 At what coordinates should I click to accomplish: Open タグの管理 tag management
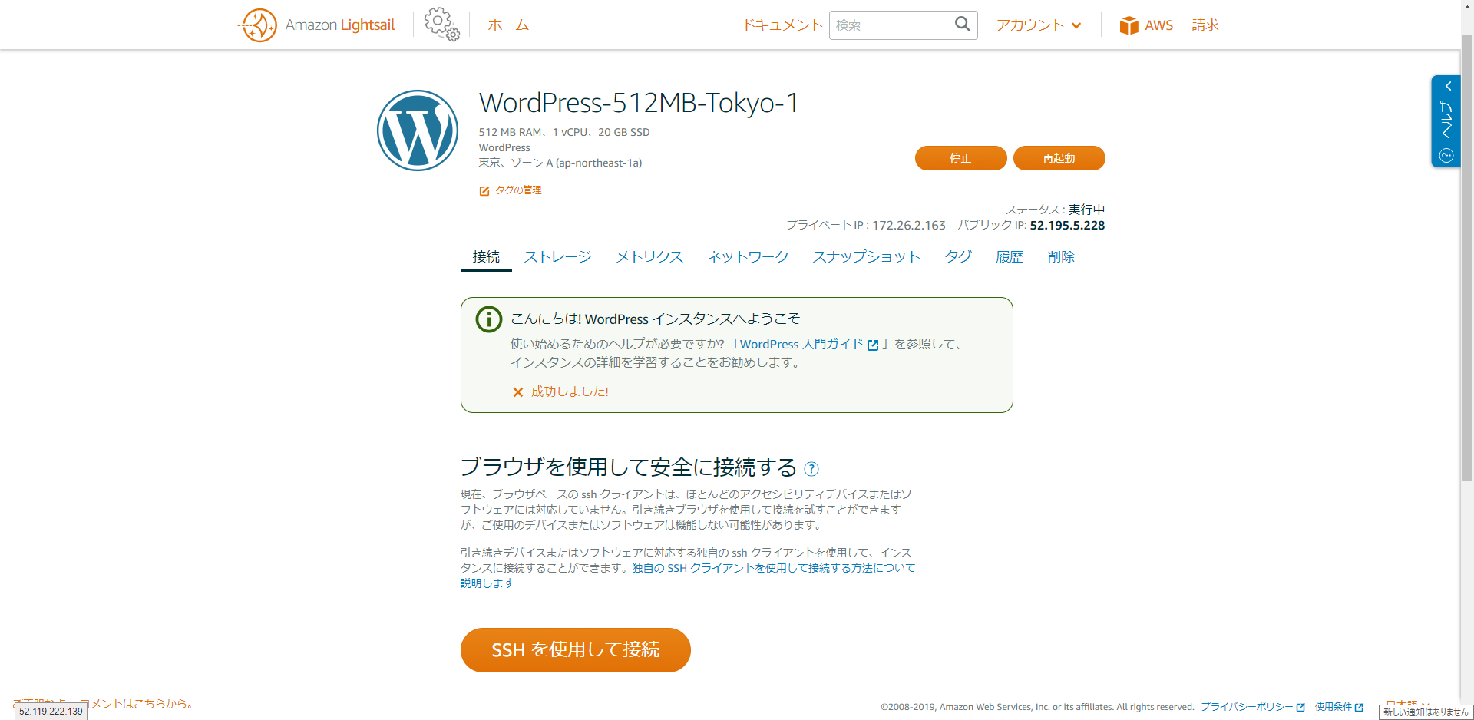point(511,190)
